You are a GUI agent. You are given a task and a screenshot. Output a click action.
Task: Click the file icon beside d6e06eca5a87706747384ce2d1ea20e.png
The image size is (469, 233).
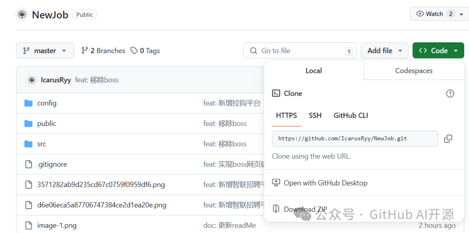pyautogui.click(x=28, y=205)
